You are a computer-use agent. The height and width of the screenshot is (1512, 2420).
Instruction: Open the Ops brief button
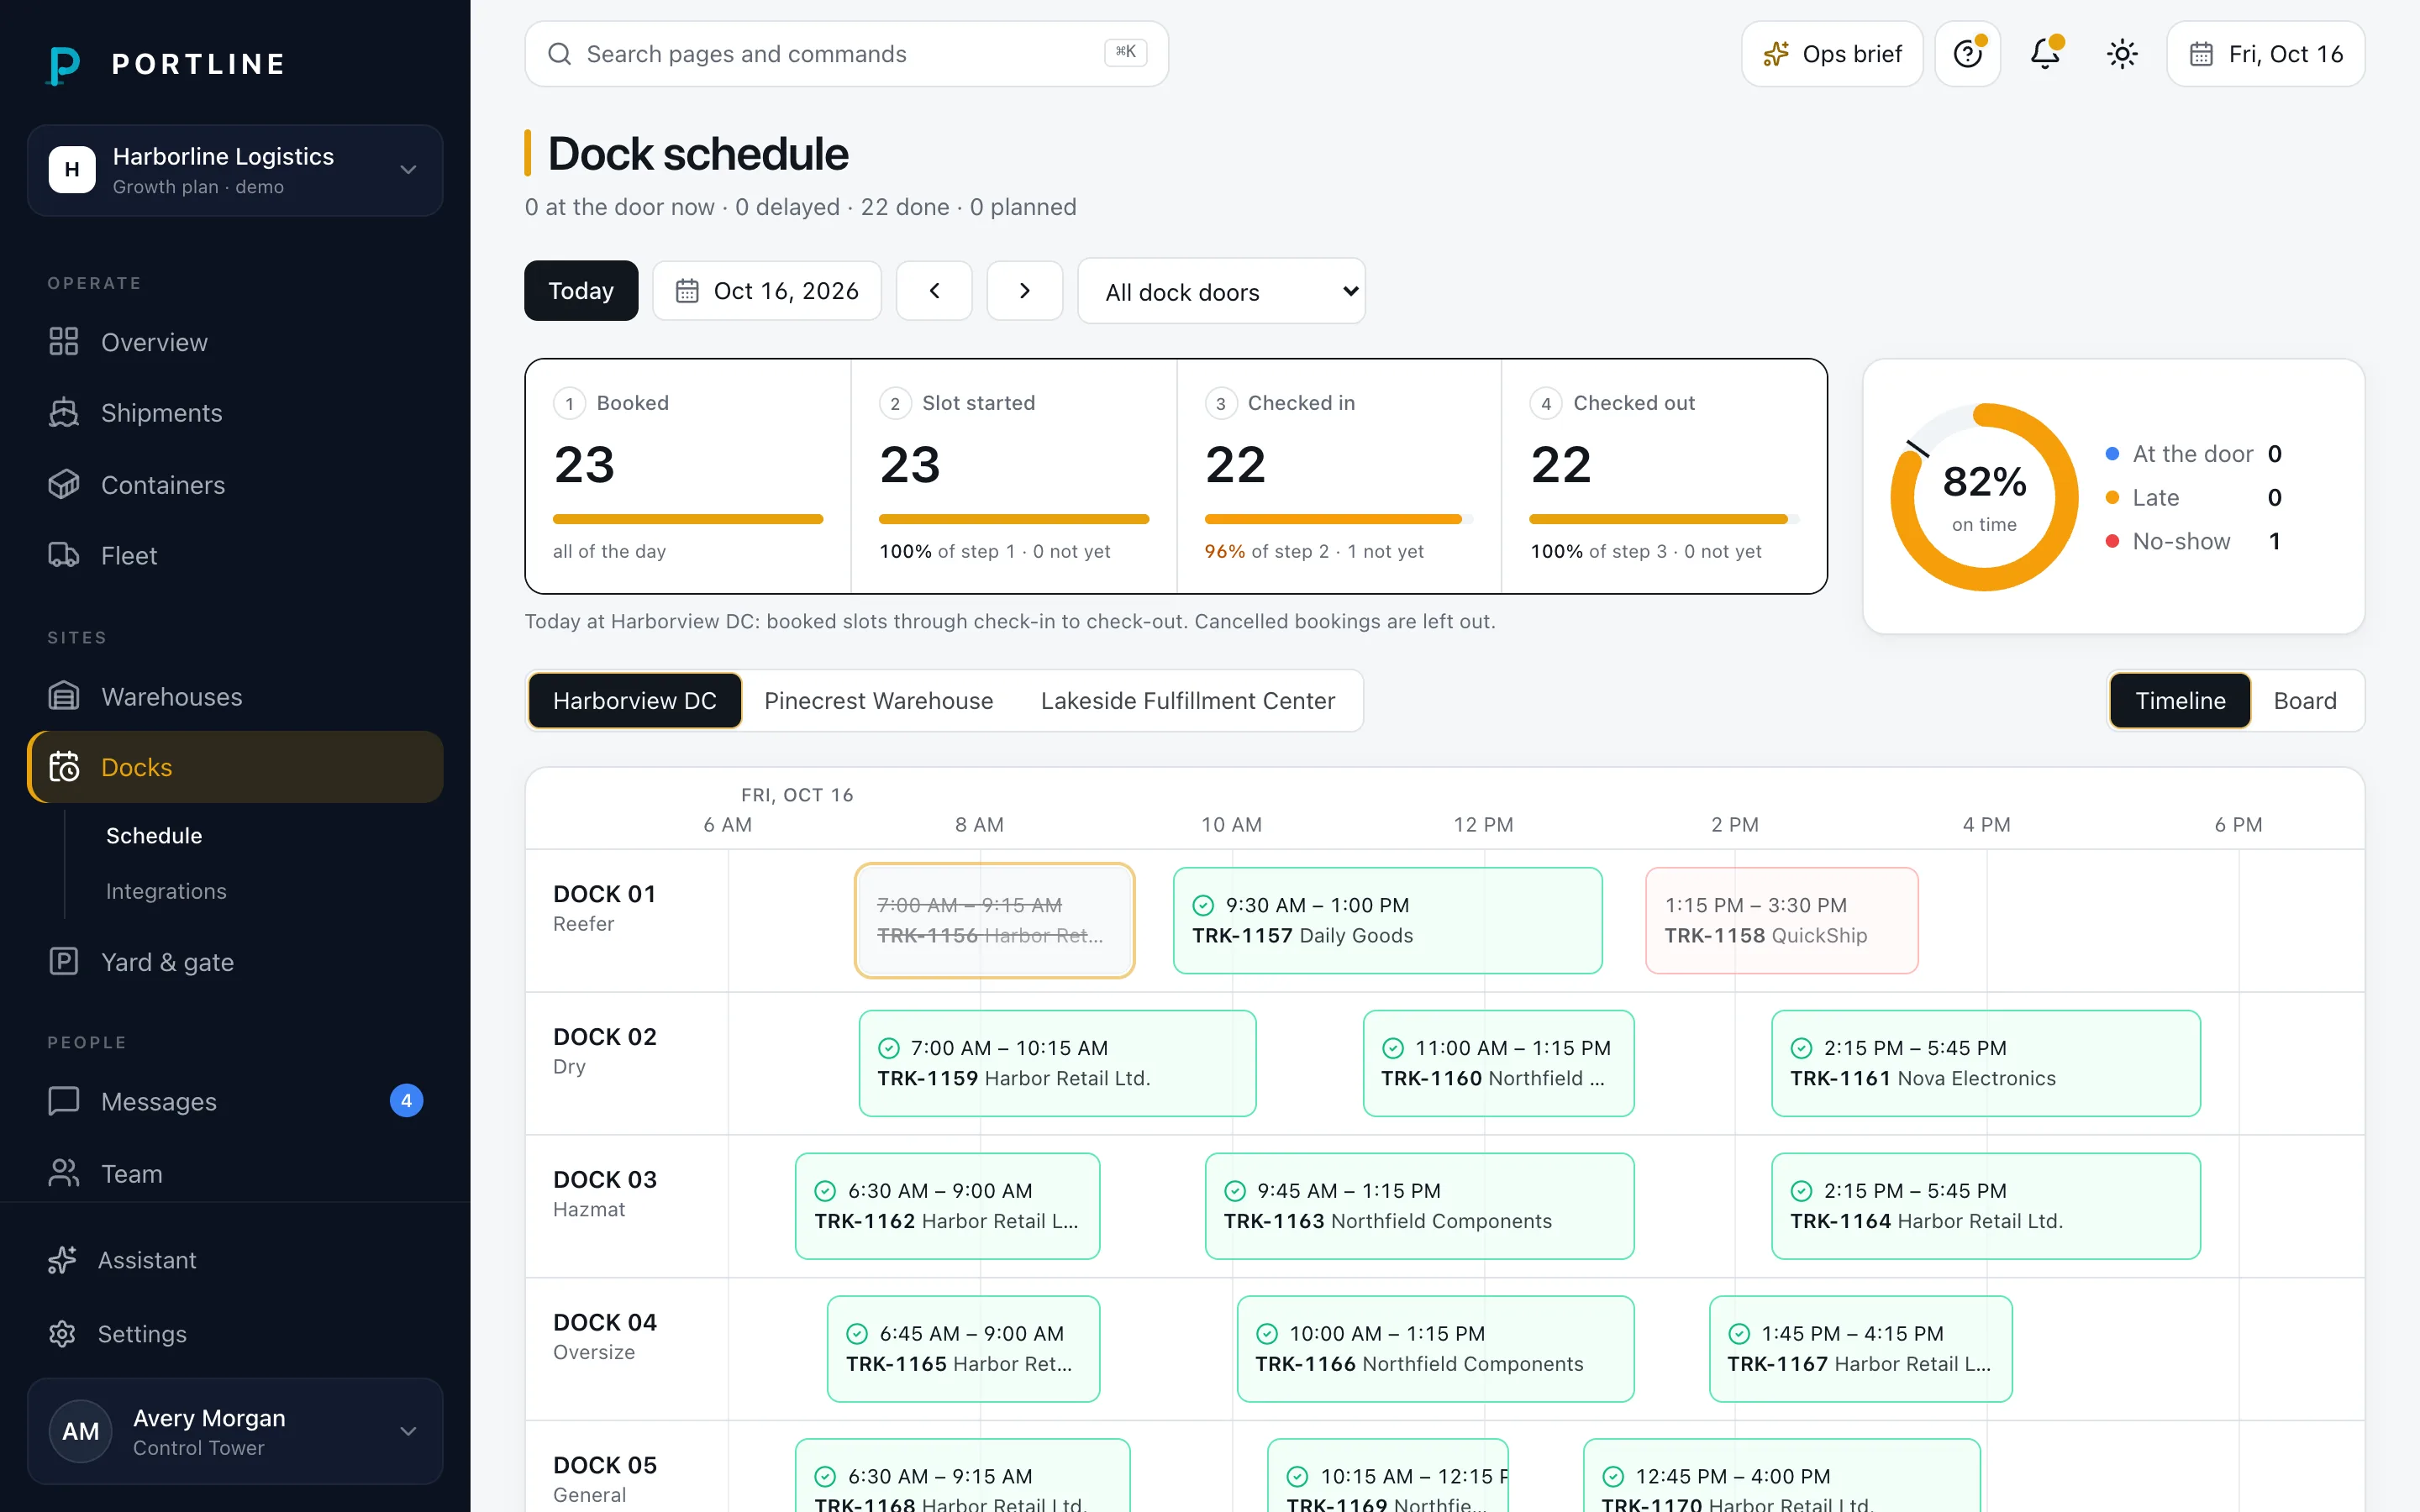(x=1832, y=54)
